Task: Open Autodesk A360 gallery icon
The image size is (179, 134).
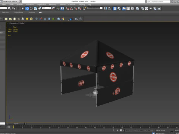Action: click(159, 8)
